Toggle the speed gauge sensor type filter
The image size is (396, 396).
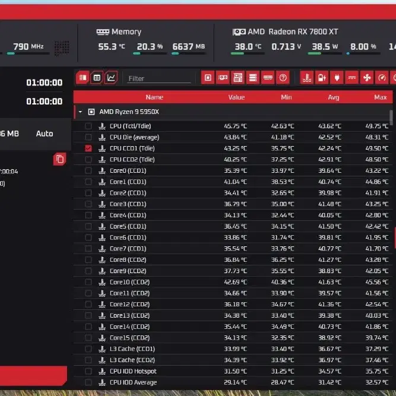coord(382,78)
